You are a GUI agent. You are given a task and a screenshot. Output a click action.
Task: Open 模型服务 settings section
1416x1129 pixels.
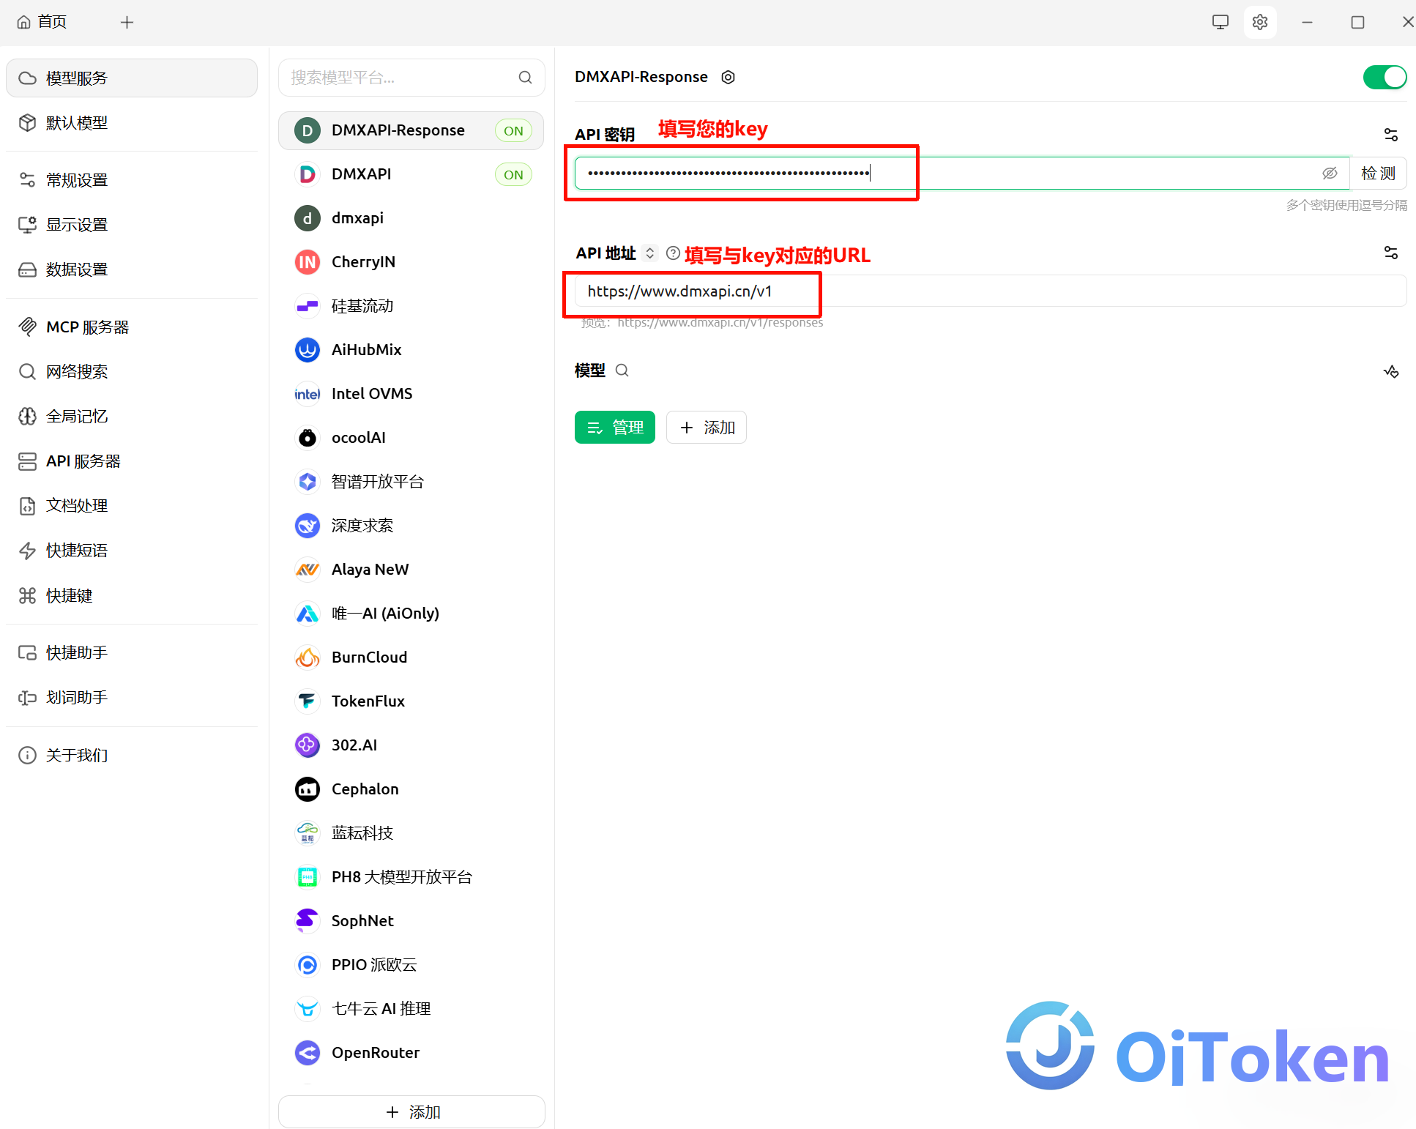click(132, 78)
